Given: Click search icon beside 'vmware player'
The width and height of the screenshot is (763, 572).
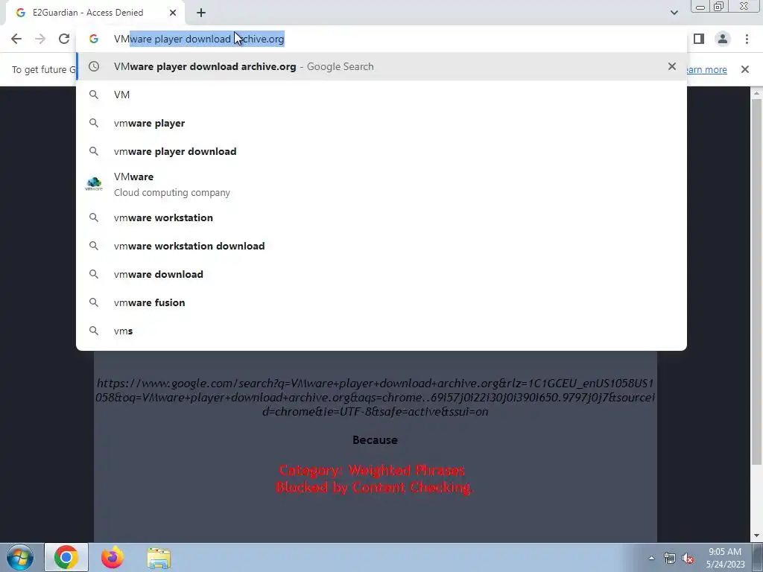Looking at the screenshot, I should point(94,123).
